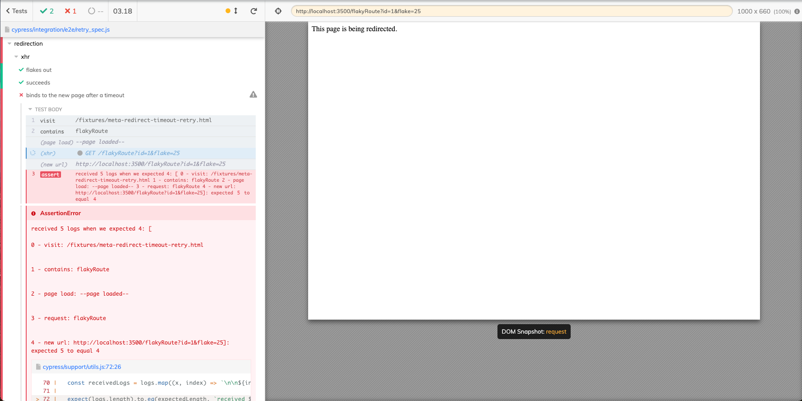
Task: Click the pending tests circle icon
Action: click(x=92, y=11)
